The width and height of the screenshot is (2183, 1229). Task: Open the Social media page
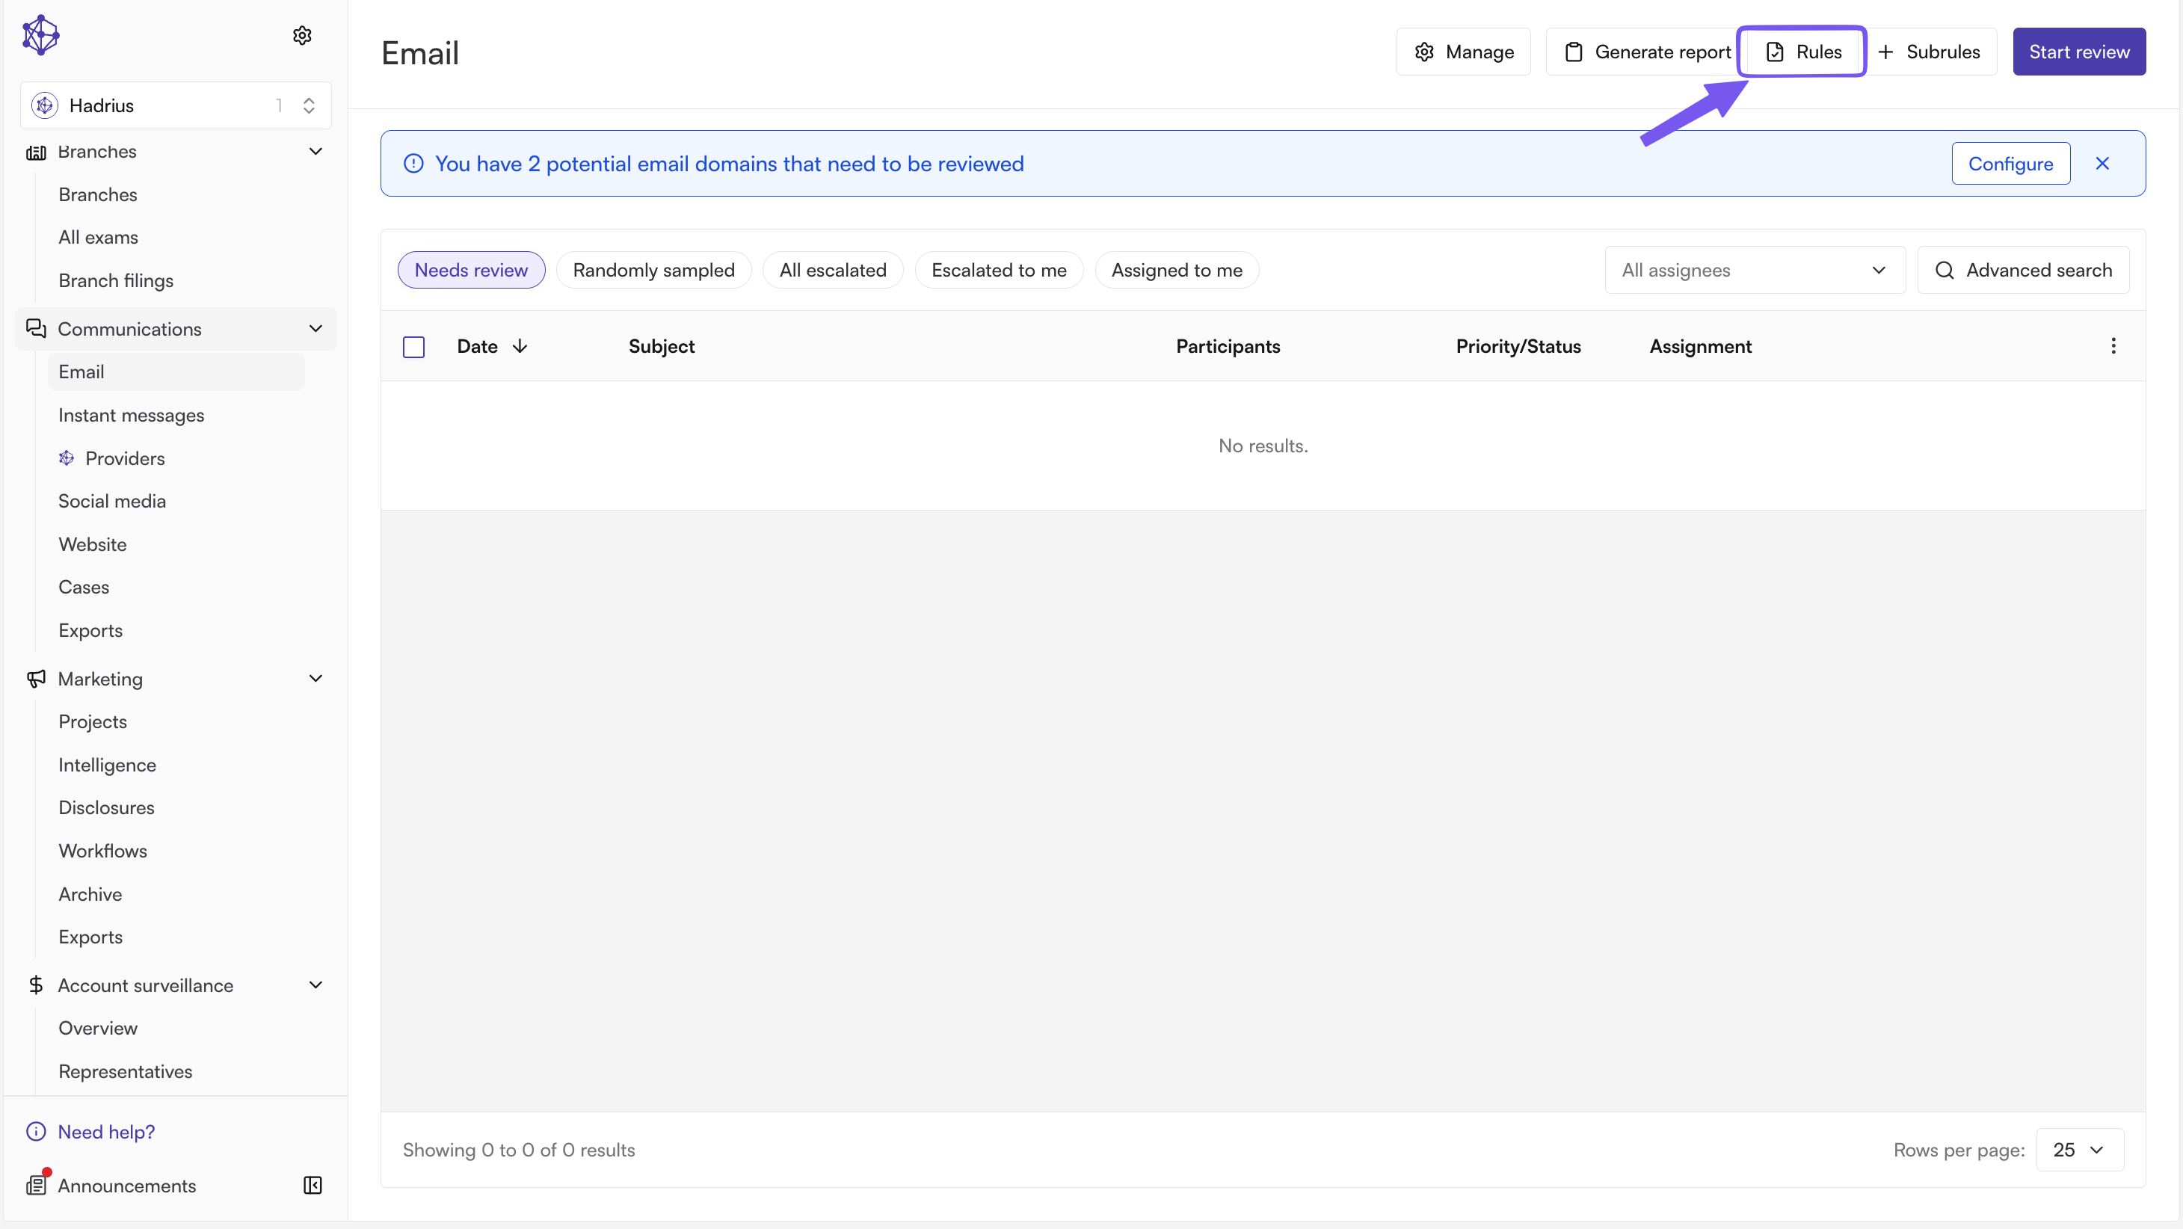tap(112, 501)
